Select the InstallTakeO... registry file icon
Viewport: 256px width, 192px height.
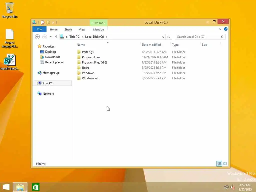pyautogui.click(x=9, y=62)
